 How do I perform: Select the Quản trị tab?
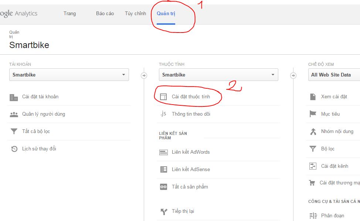tap(166, 14)
